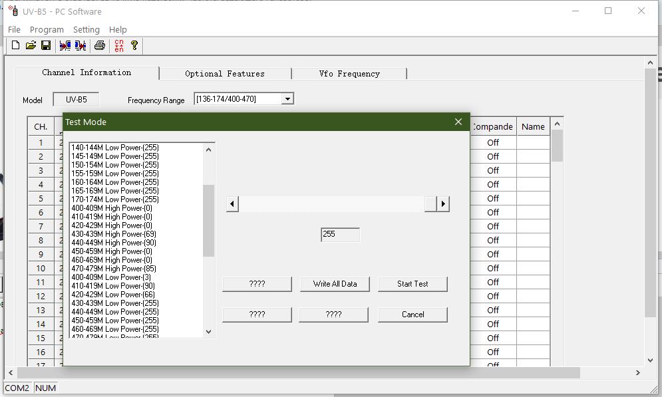The width and height of the screenshot is (662, 397).
Task: Click the Test Mode list scrollbar thumb
Action: tap(208, 221)
